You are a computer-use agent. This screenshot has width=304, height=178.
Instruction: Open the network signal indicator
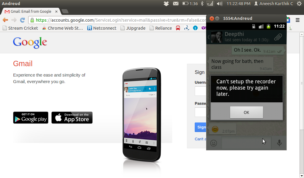tap(210, 4)
